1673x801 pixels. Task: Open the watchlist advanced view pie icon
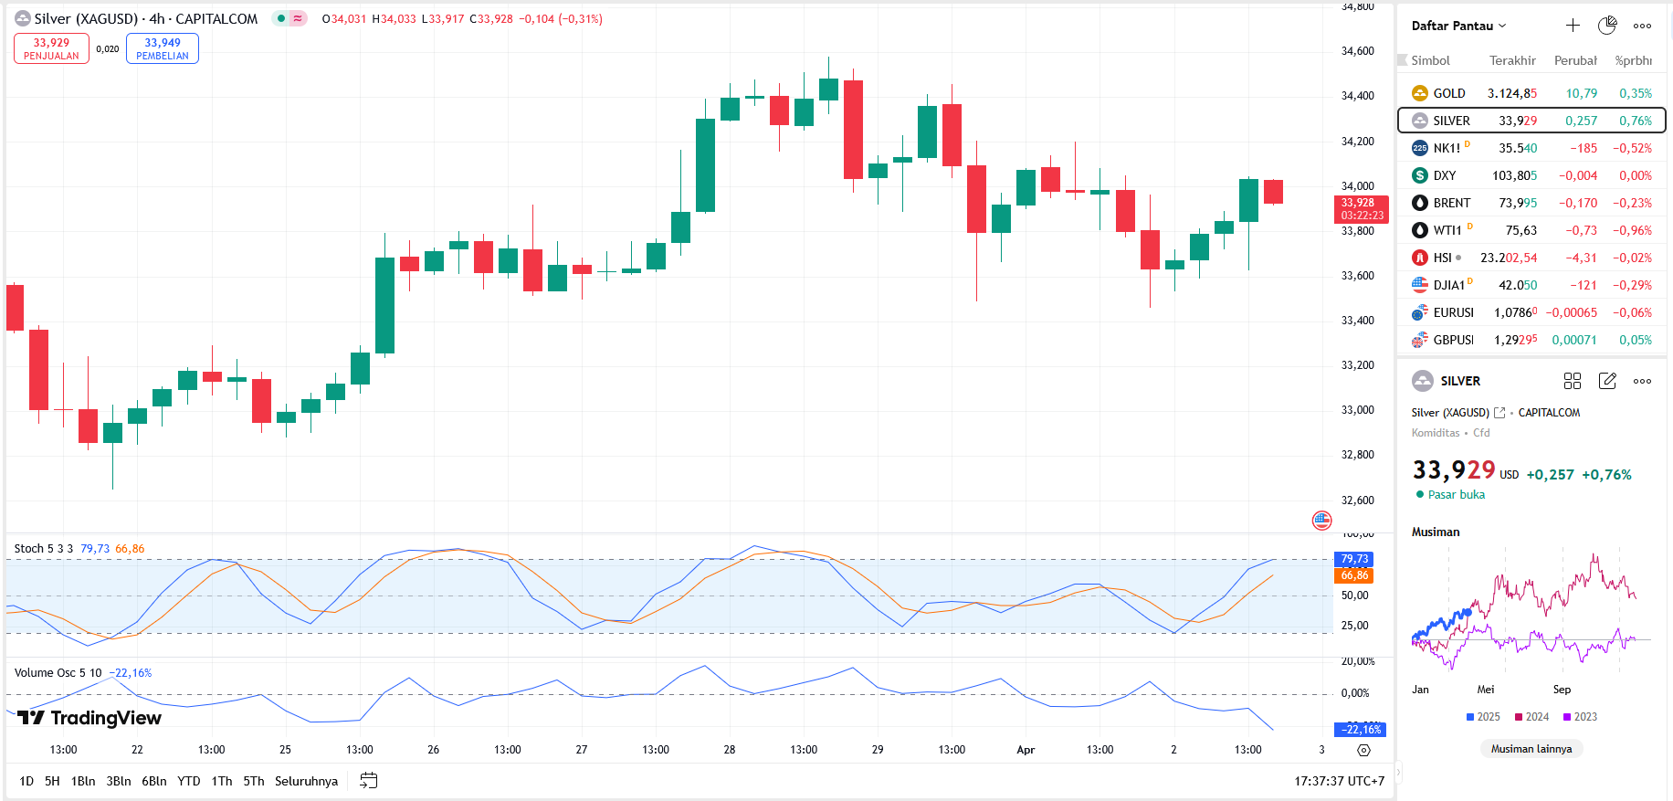coord(1607,26)
